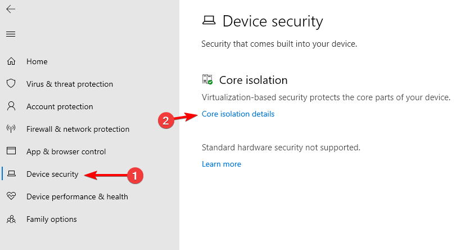461x250 pixels.
Task: Select Virus & threat protection
Action: click(x=70, y=84)
